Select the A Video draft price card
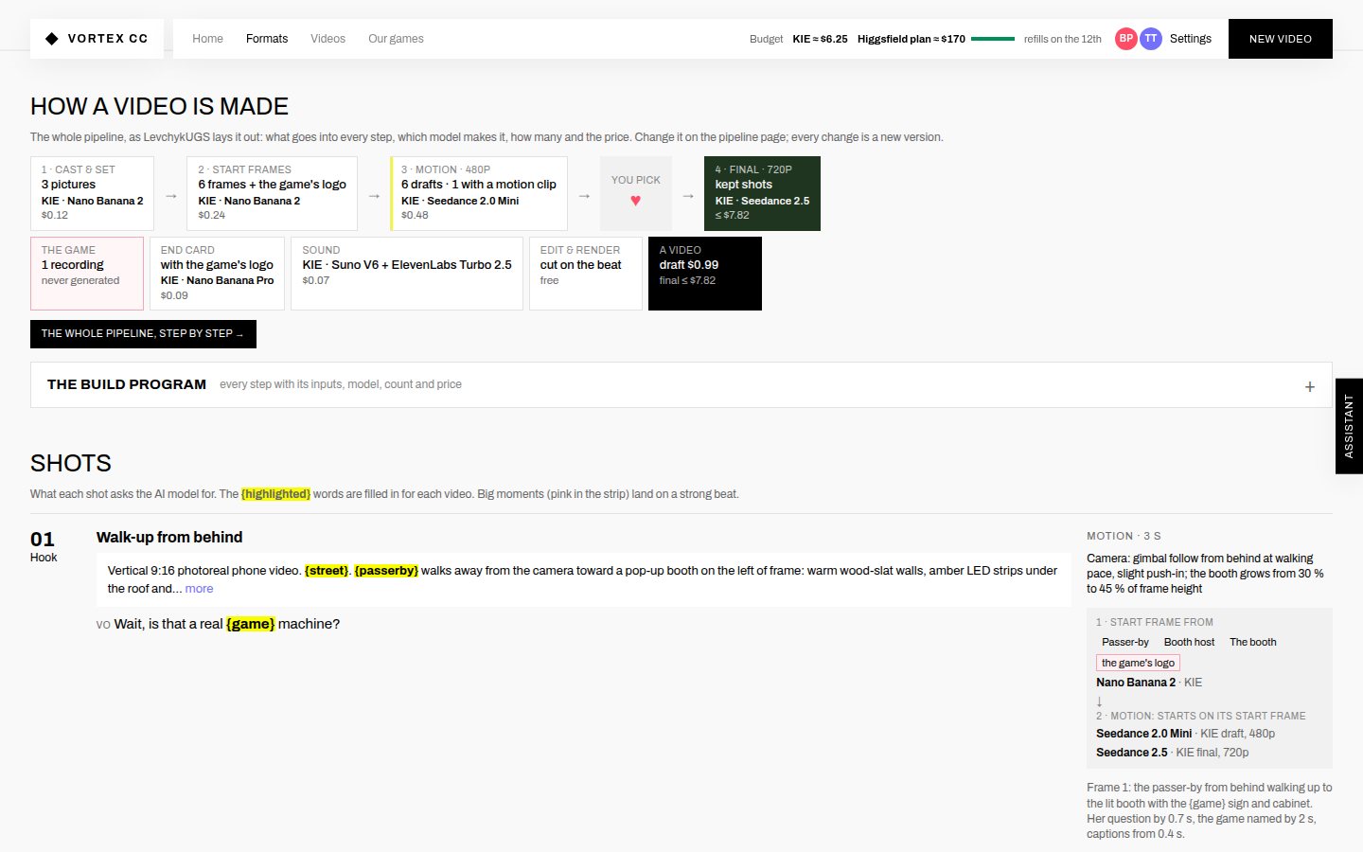The height and width of the screenshot is (852, 1363). [x=705, y=274]
